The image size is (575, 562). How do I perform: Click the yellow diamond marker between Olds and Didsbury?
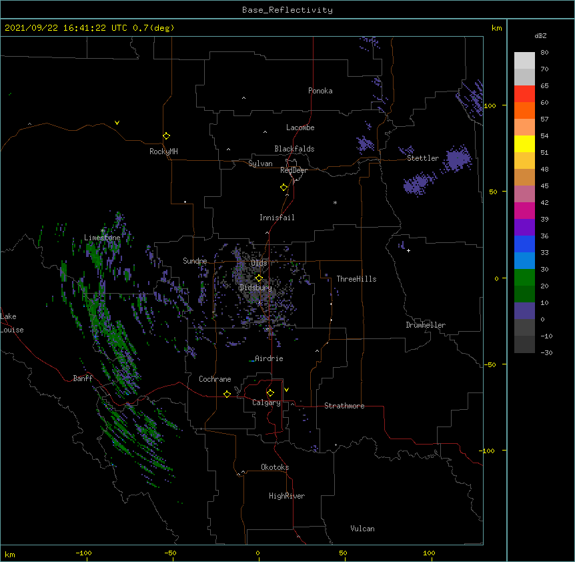[259, 278]
